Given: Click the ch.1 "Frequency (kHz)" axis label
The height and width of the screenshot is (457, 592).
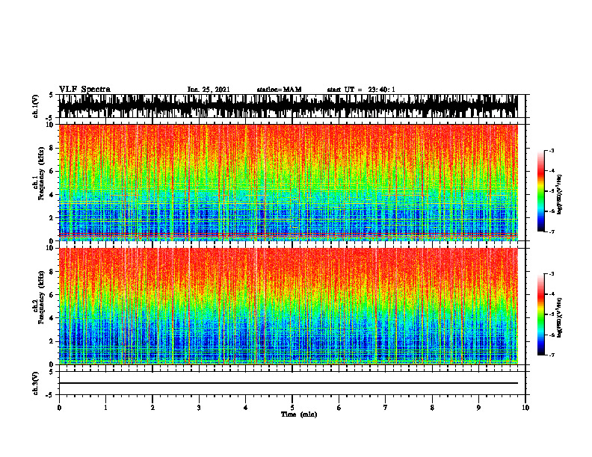Looking at the screenshot, I should (x=42, y=173).
